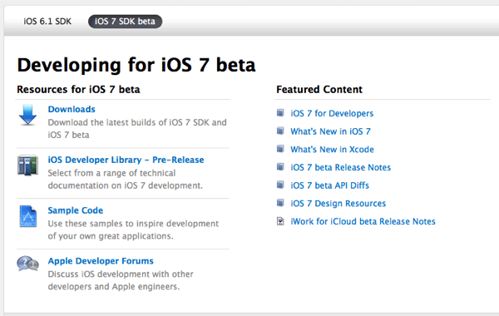Click text 'Download the latest builds of iOS 7 SDK and'

[137, 122]
